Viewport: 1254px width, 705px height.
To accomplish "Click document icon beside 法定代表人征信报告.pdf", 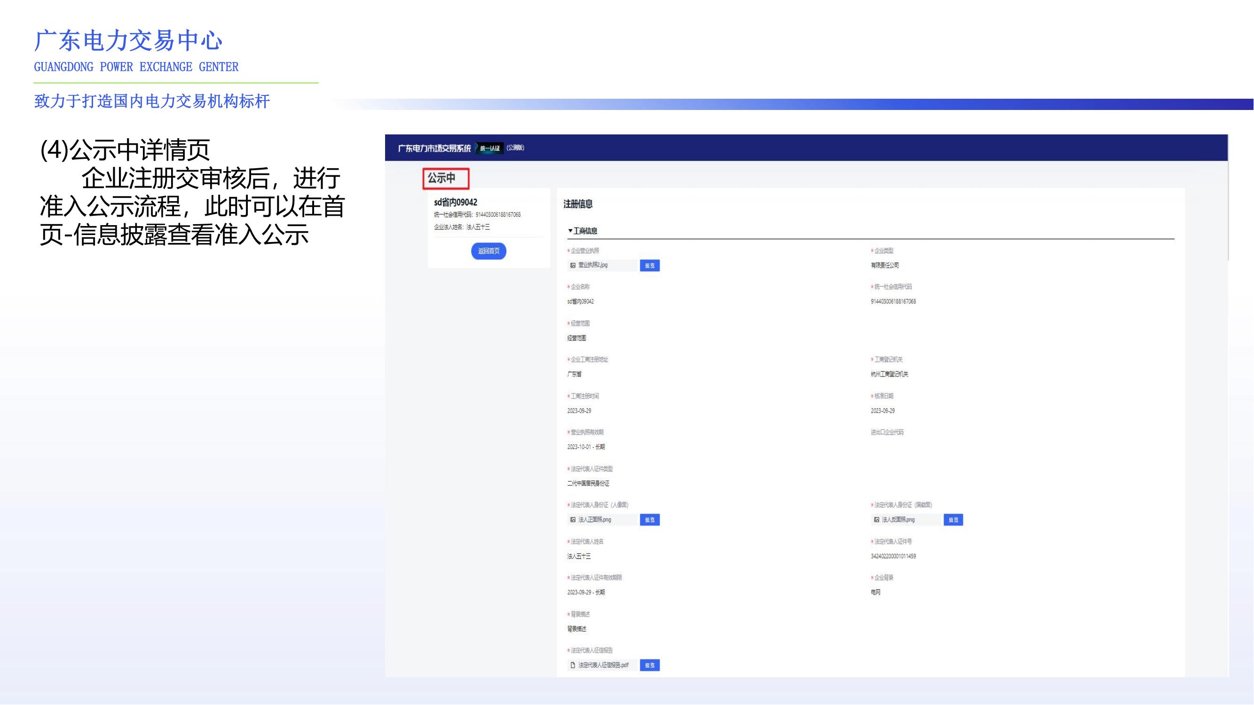I will coord(573,665).
